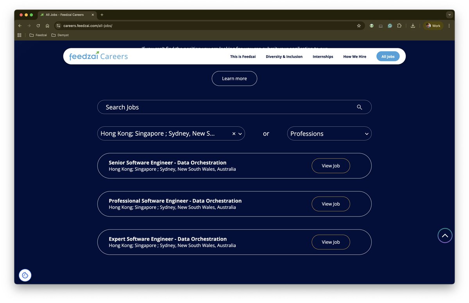Open the Chrome three-dot menu
469x303 pixels.
point(449,26)
